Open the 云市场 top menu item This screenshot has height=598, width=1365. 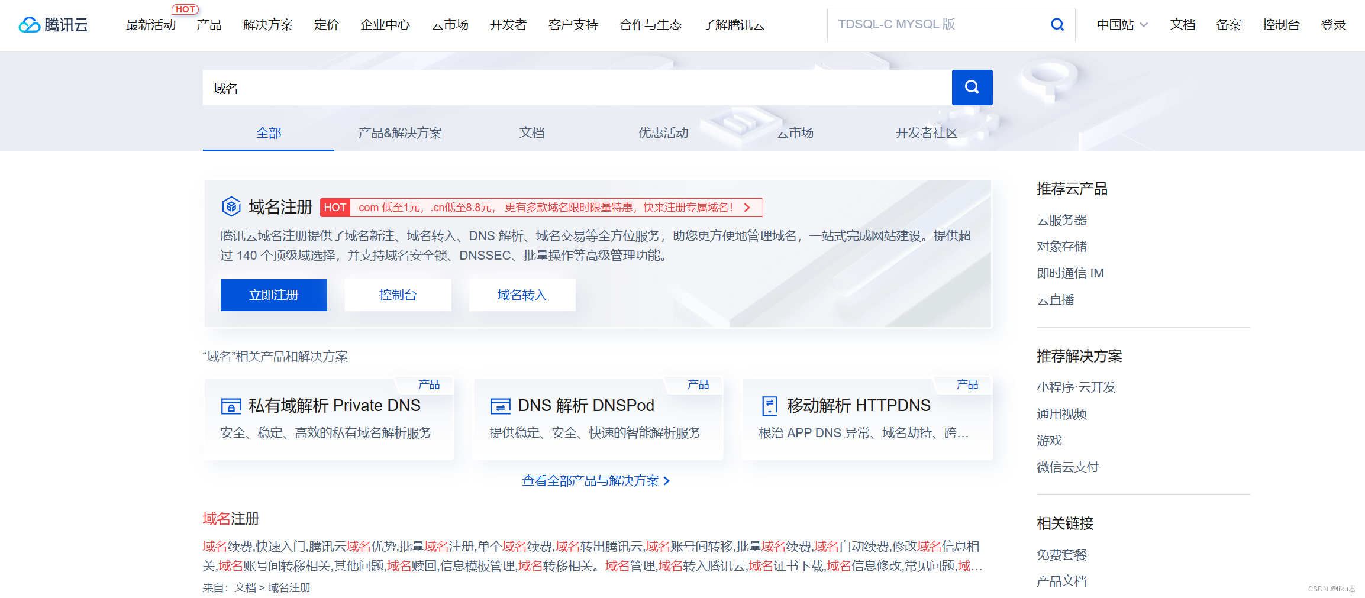pos(450,25)
